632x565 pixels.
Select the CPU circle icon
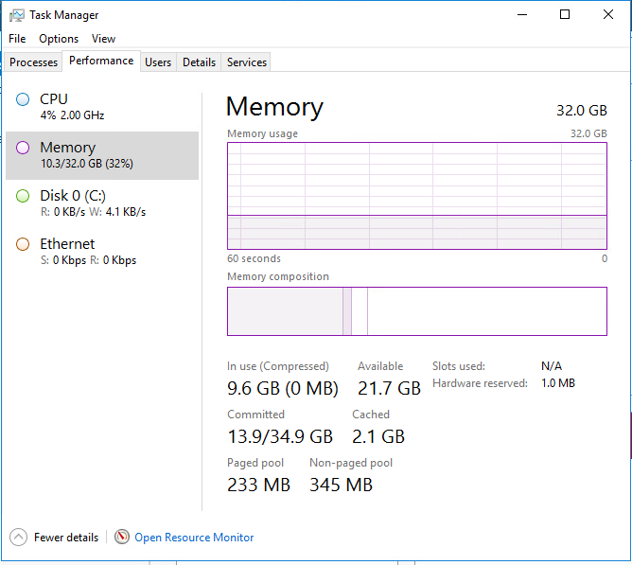point(23,99)
